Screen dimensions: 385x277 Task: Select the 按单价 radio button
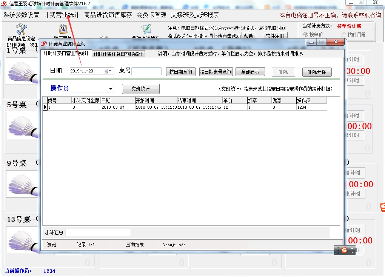306,34
